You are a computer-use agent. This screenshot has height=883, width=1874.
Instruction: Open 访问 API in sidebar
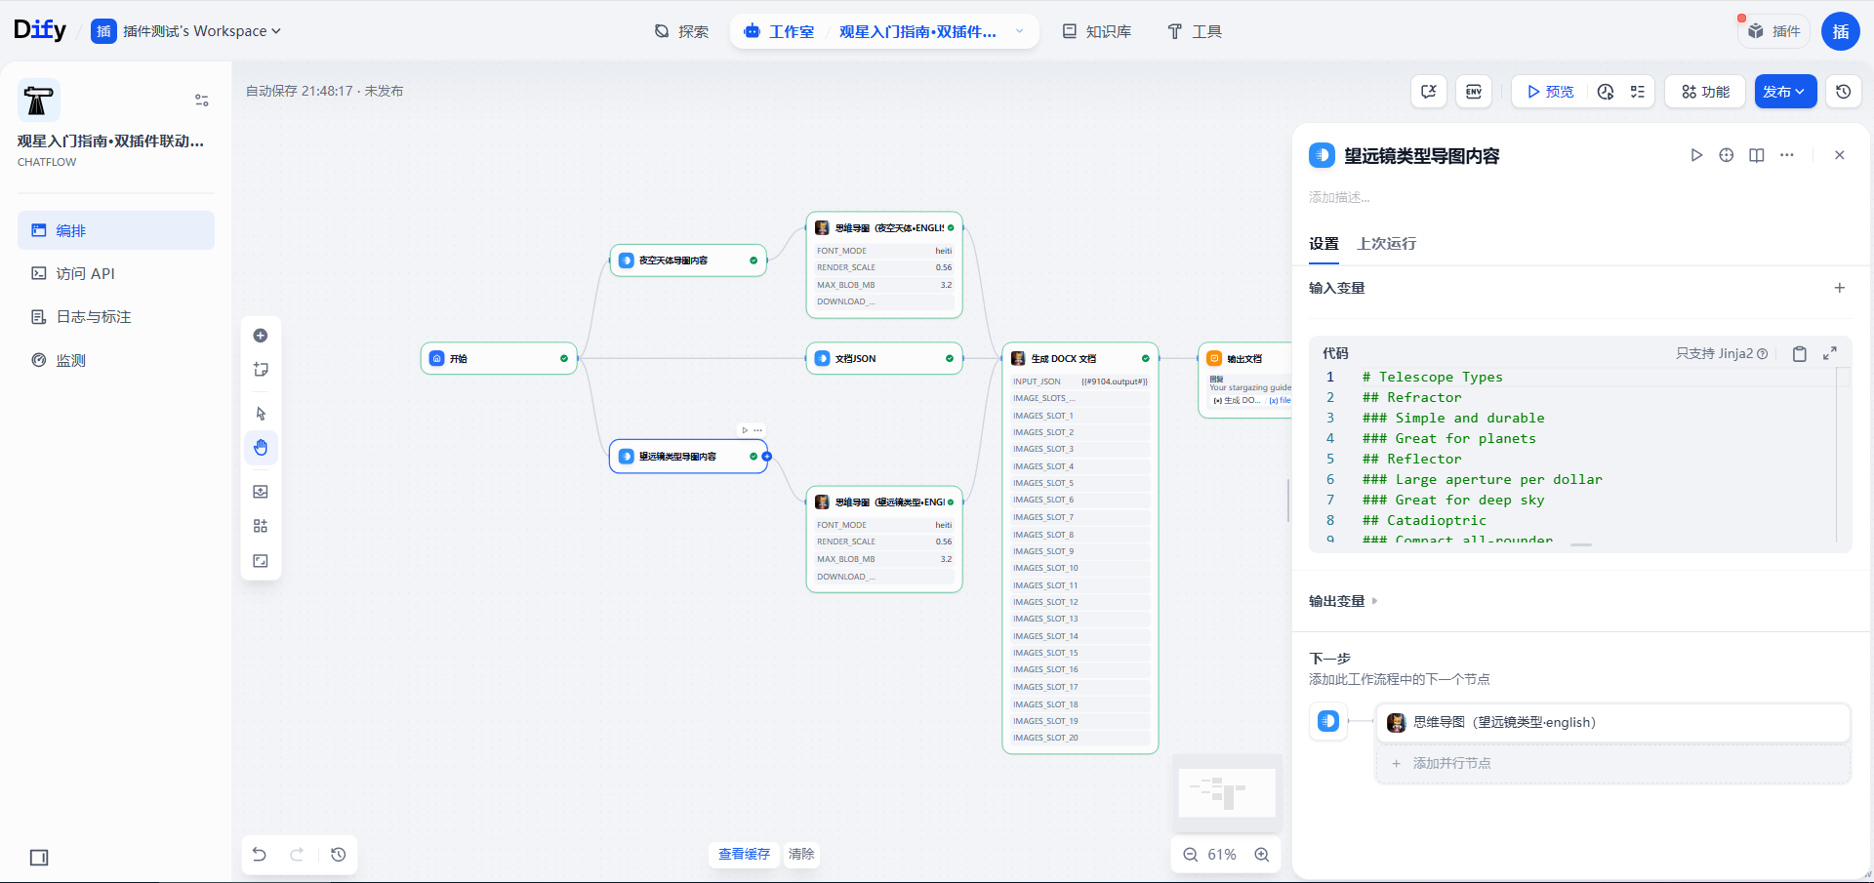116,274
